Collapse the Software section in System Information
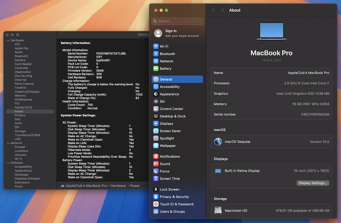Viewport: 341px width, 223px height. (8, 163)
